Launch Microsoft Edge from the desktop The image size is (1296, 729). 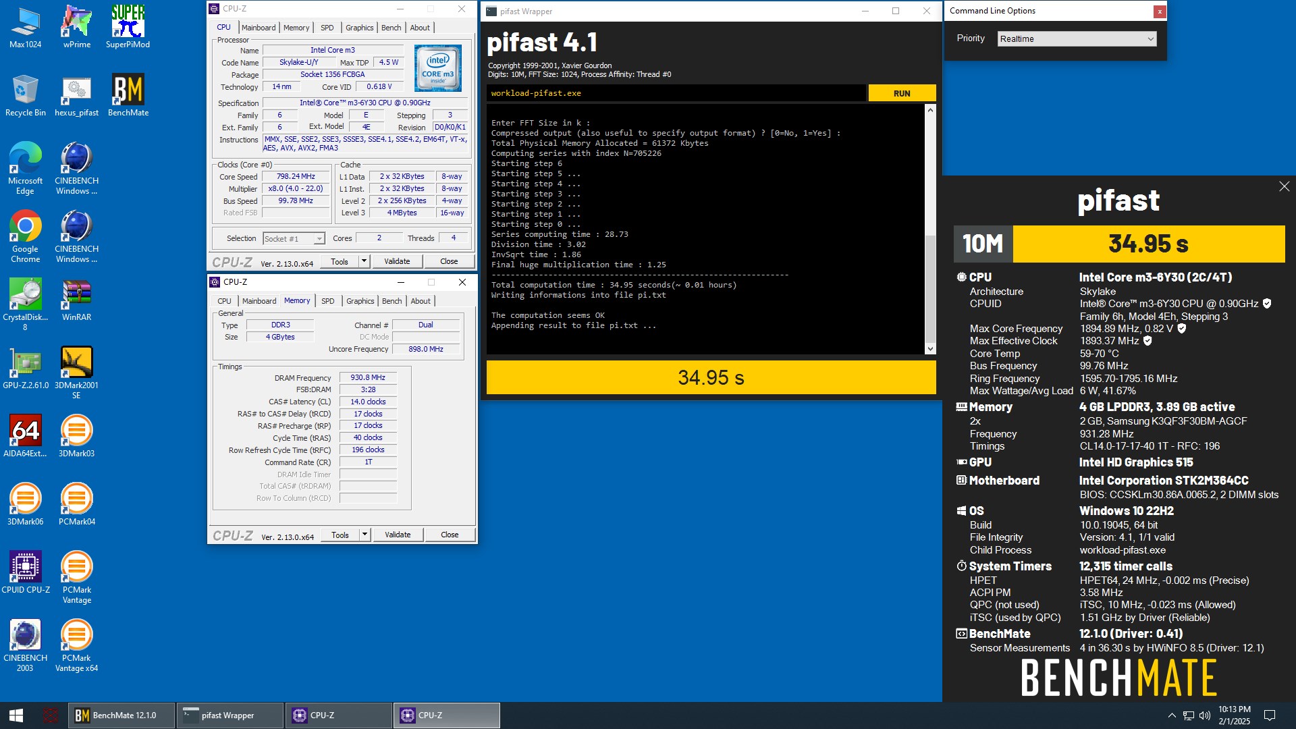pyautogui.click(x=25, y=168)
